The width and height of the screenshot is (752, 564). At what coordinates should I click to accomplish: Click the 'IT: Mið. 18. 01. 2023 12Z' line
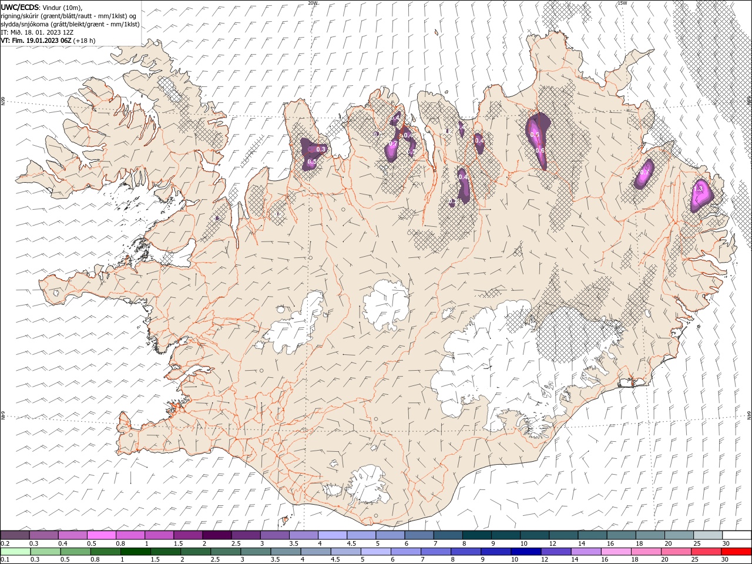37,32
